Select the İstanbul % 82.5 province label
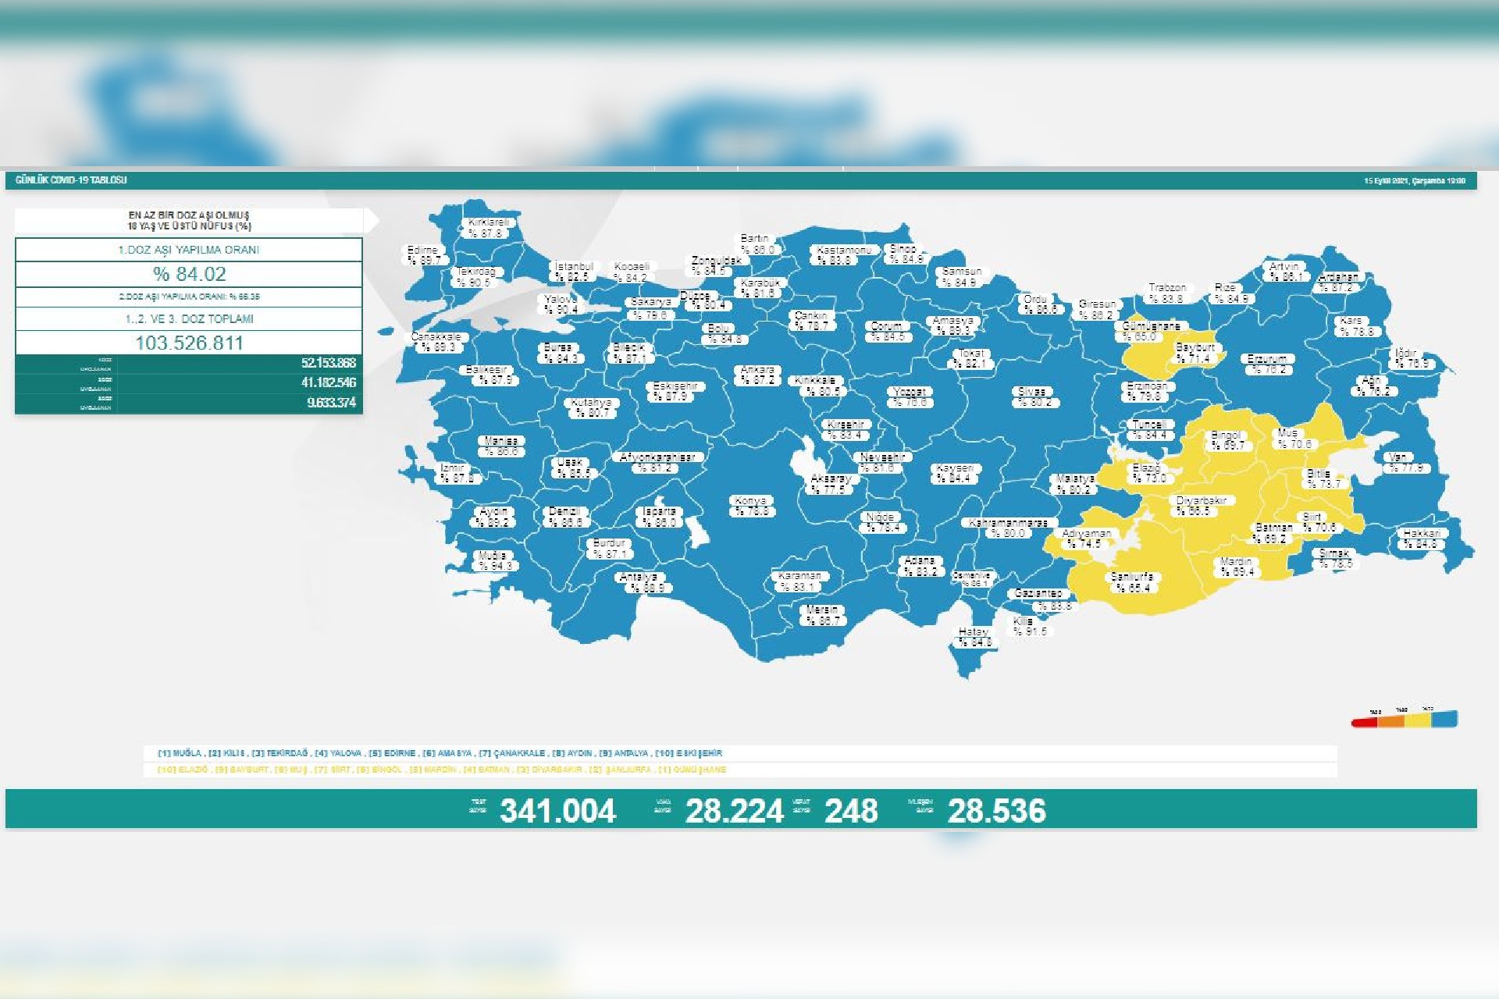Viewport: 1499px width, 999px height. tap(575, 272)
